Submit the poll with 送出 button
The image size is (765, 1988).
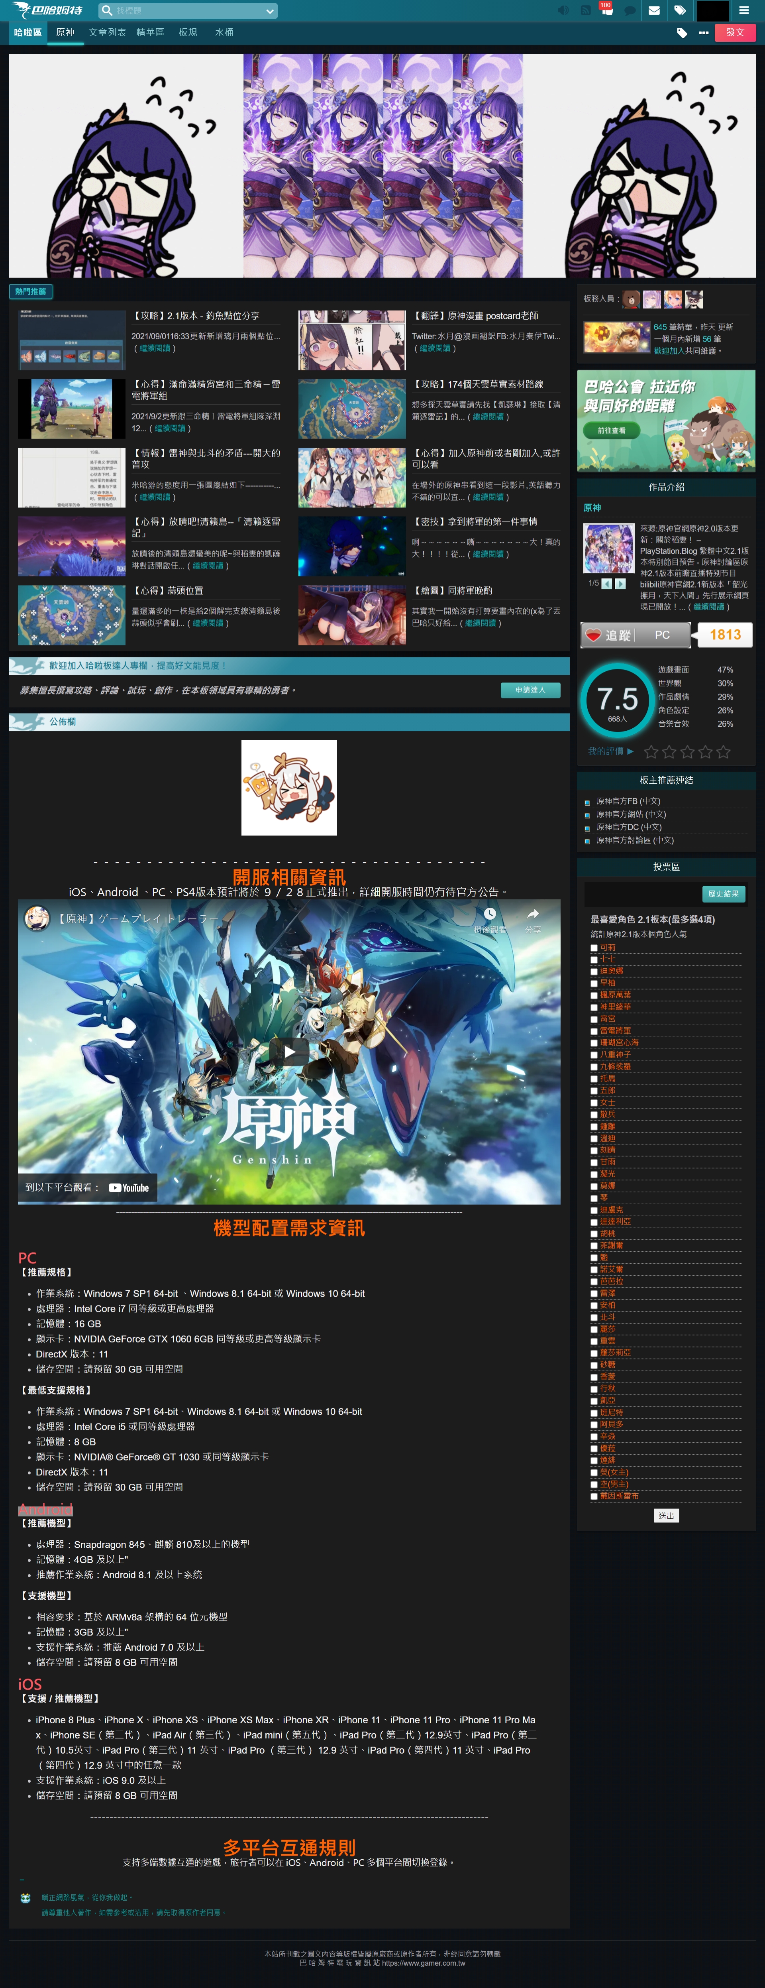point(666,1516)
